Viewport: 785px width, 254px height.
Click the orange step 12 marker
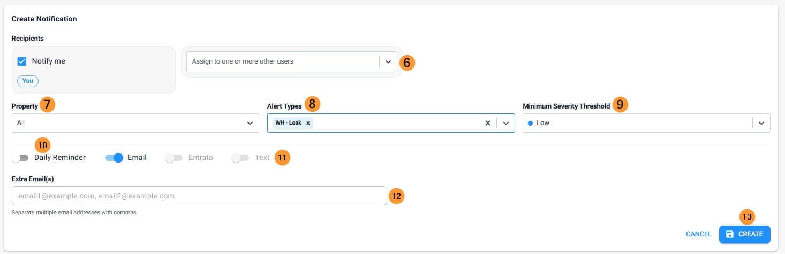pos(396,196)
